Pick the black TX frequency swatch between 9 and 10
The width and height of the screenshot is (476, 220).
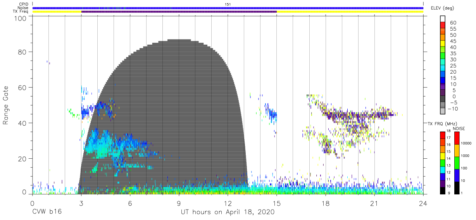(x=442, y=191)
